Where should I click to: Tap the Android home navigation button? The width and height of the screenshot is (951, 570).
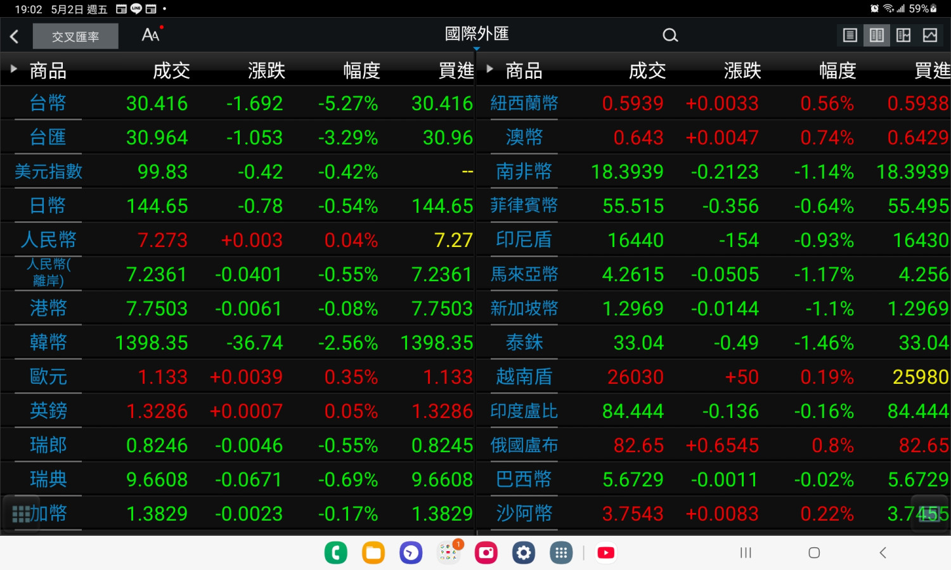[814, 553]
